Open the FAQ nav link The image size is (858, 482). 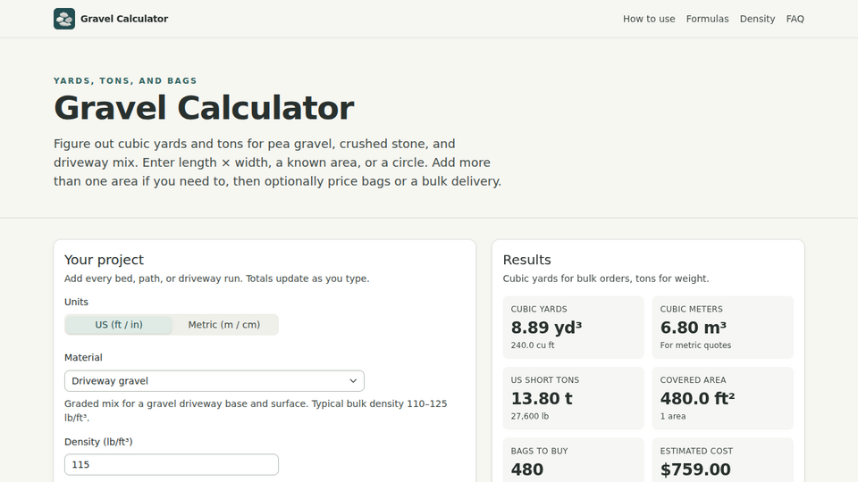pyautogui.click(x=795, y=19)
